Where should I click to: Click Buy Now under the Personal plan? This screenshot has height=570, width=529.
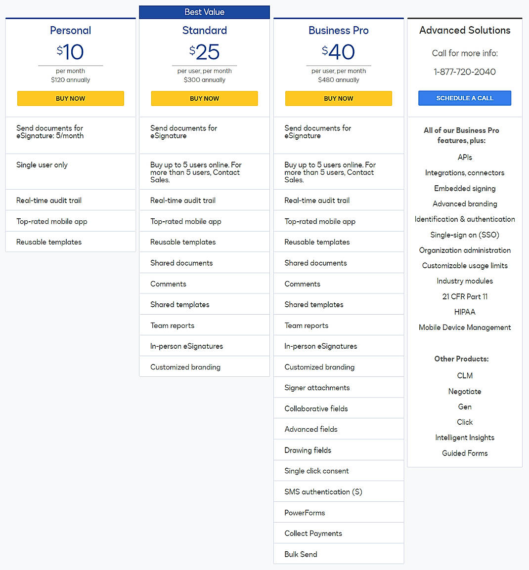(x=70, y=98)
